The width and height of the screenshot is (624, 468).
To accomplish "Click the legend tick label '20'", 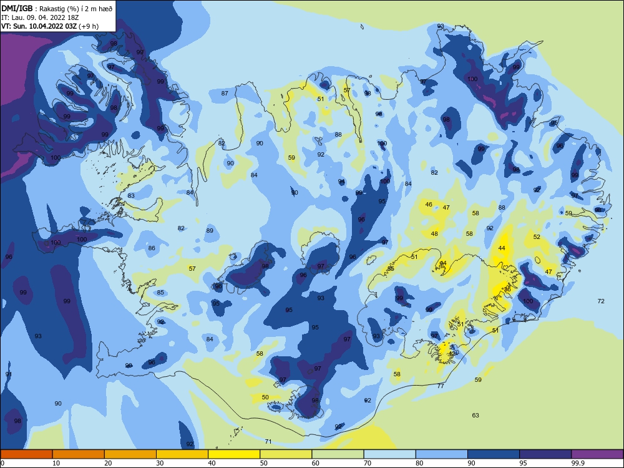I will [108, 463].
